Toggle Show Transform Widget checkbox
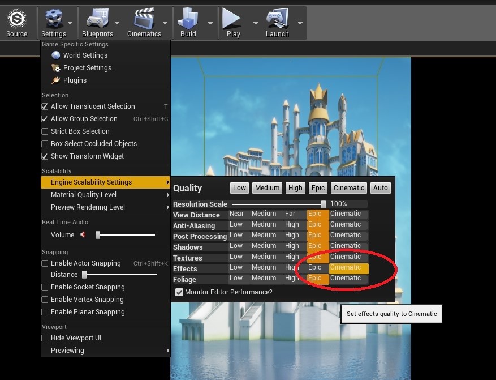496x380 pixels. pyautogui.click(x=45, y=156)
